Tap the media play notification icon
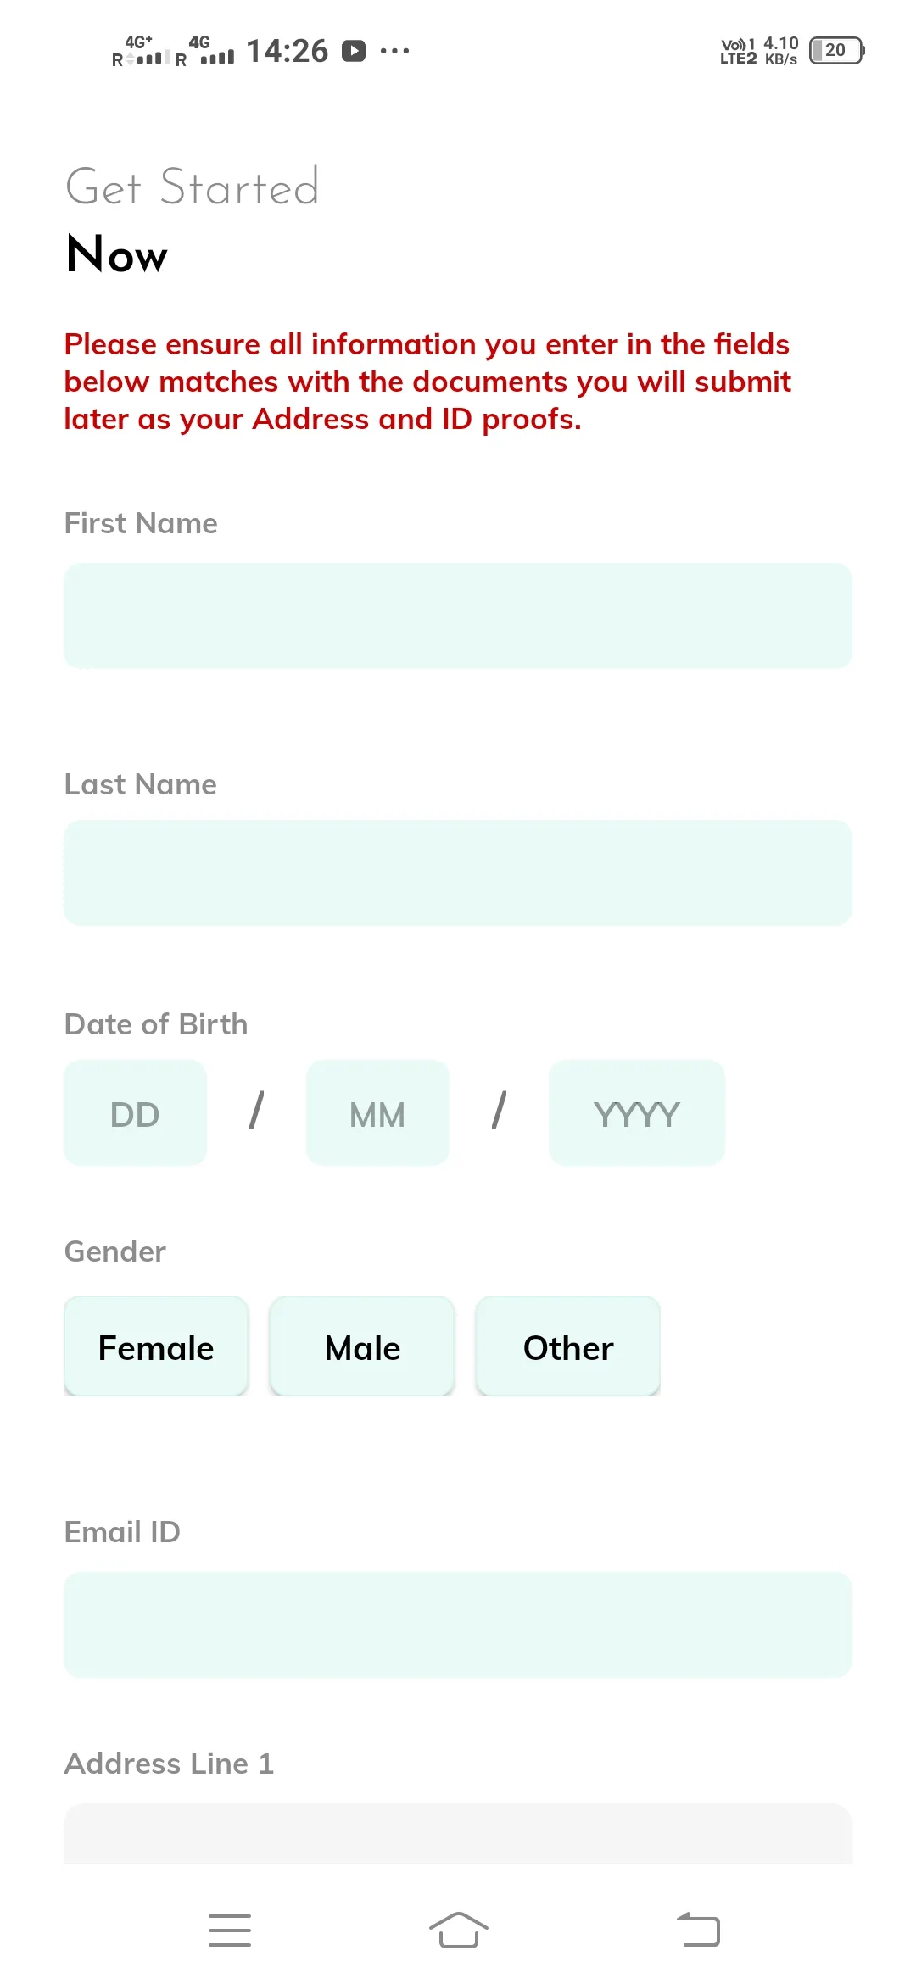This screenshot has width=916, height=1984. point(354,51)
